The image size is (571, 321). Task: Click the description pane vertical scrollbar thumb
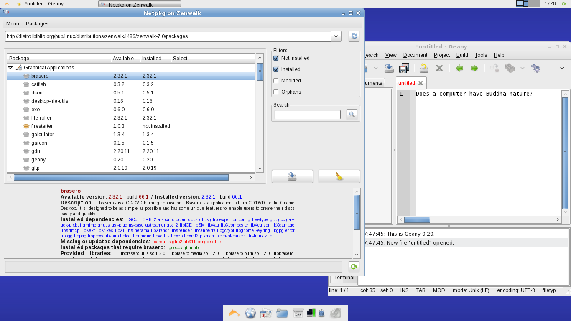tap(357, 212)
